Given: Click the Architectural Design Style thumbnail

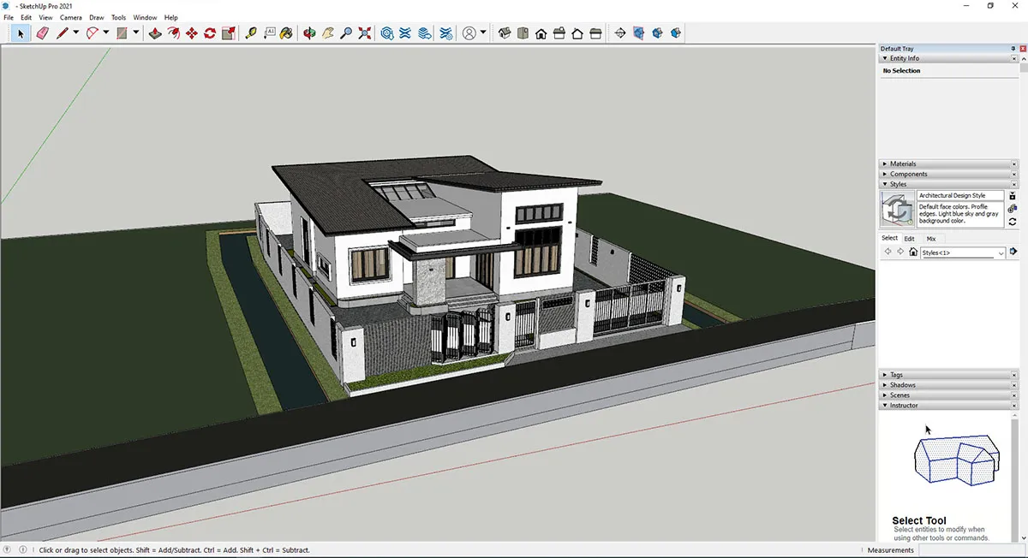Looking at the screenshot, I should [x=897, y=208].
